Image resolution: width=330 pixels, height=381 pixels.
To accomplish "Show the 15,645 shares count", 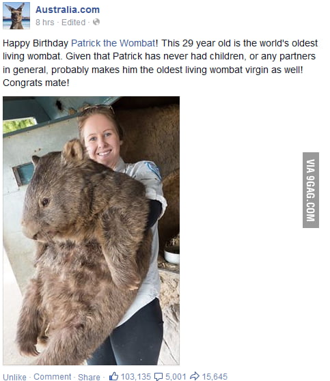I will [x=215, y=377].
